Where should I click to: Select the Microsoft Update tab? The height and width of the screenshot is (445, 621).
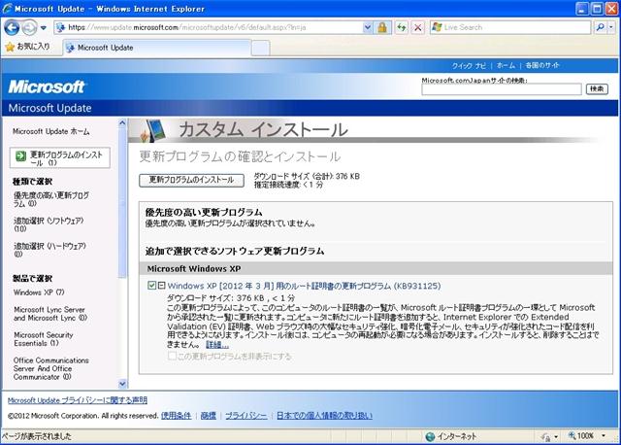(x=157, y=48)
